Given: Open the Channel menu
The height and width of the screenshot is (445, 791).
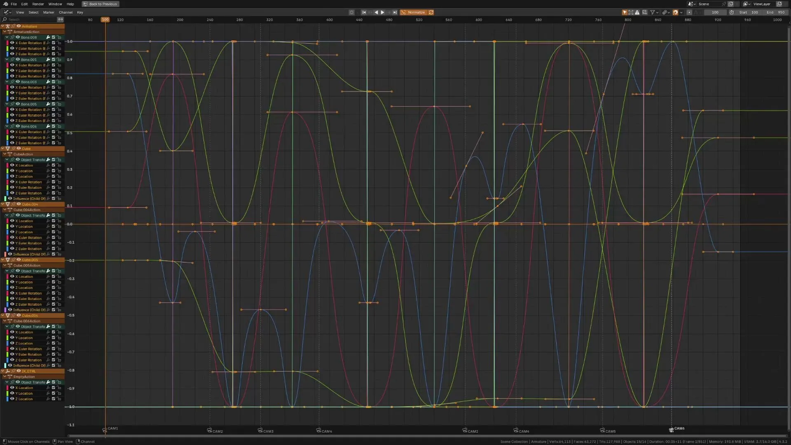Looking at the screenshot, I should [x=66, y=12].
